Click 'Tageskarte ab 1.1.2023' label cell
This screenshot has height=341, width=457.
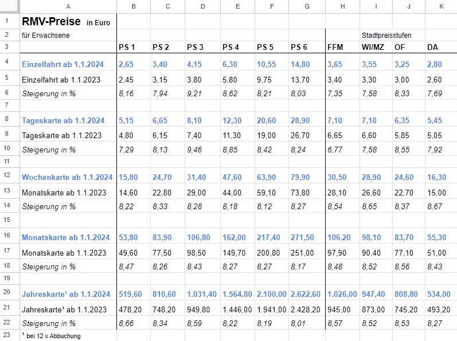[x=68, y=135]
